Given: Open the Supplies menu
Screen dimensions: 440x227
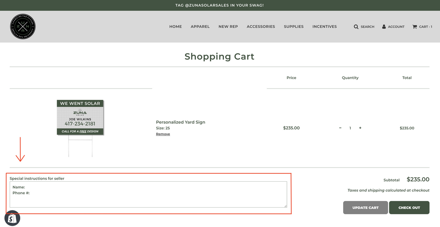Looking at the screenshot, I should pyautogui.click(x=293, y=27).
